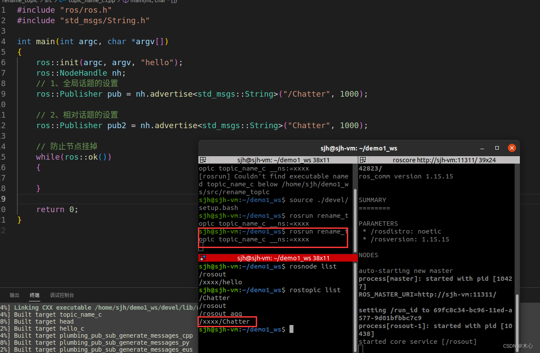Click 'SUMMARY' heading in roscore pane

pos(372,200)
